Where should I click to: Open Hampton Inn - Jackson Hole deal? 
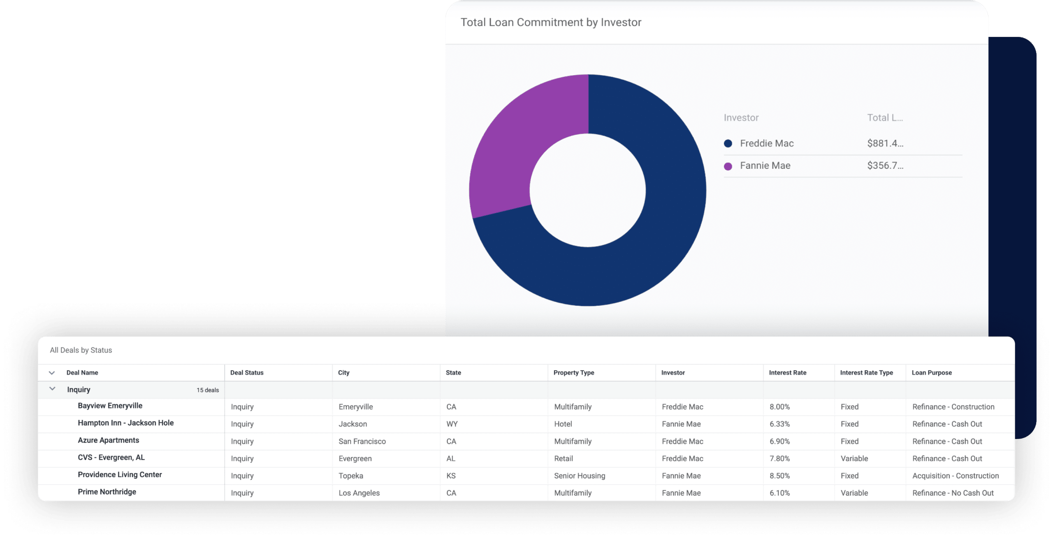(125, 423)
